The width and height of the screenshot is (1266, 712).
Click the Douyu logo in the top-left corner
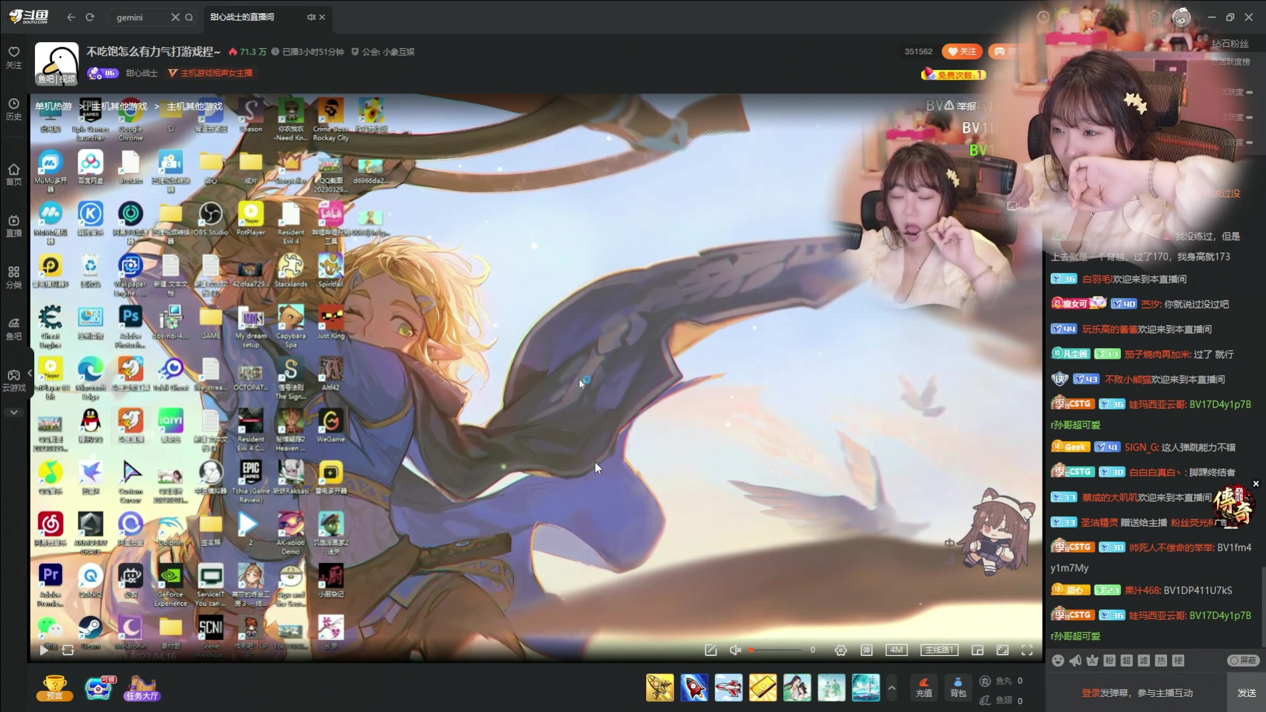point(28,16)
